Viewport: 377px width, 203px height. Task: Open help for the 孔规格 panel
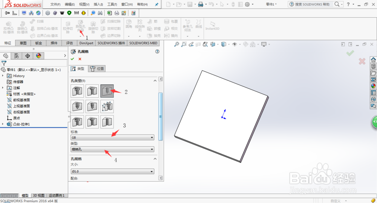157,52
